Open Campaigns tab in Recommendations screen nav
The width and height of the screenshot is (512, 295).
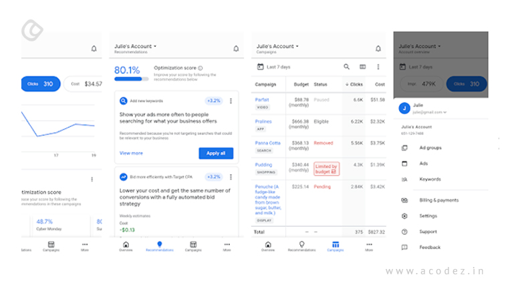(193, 246)
